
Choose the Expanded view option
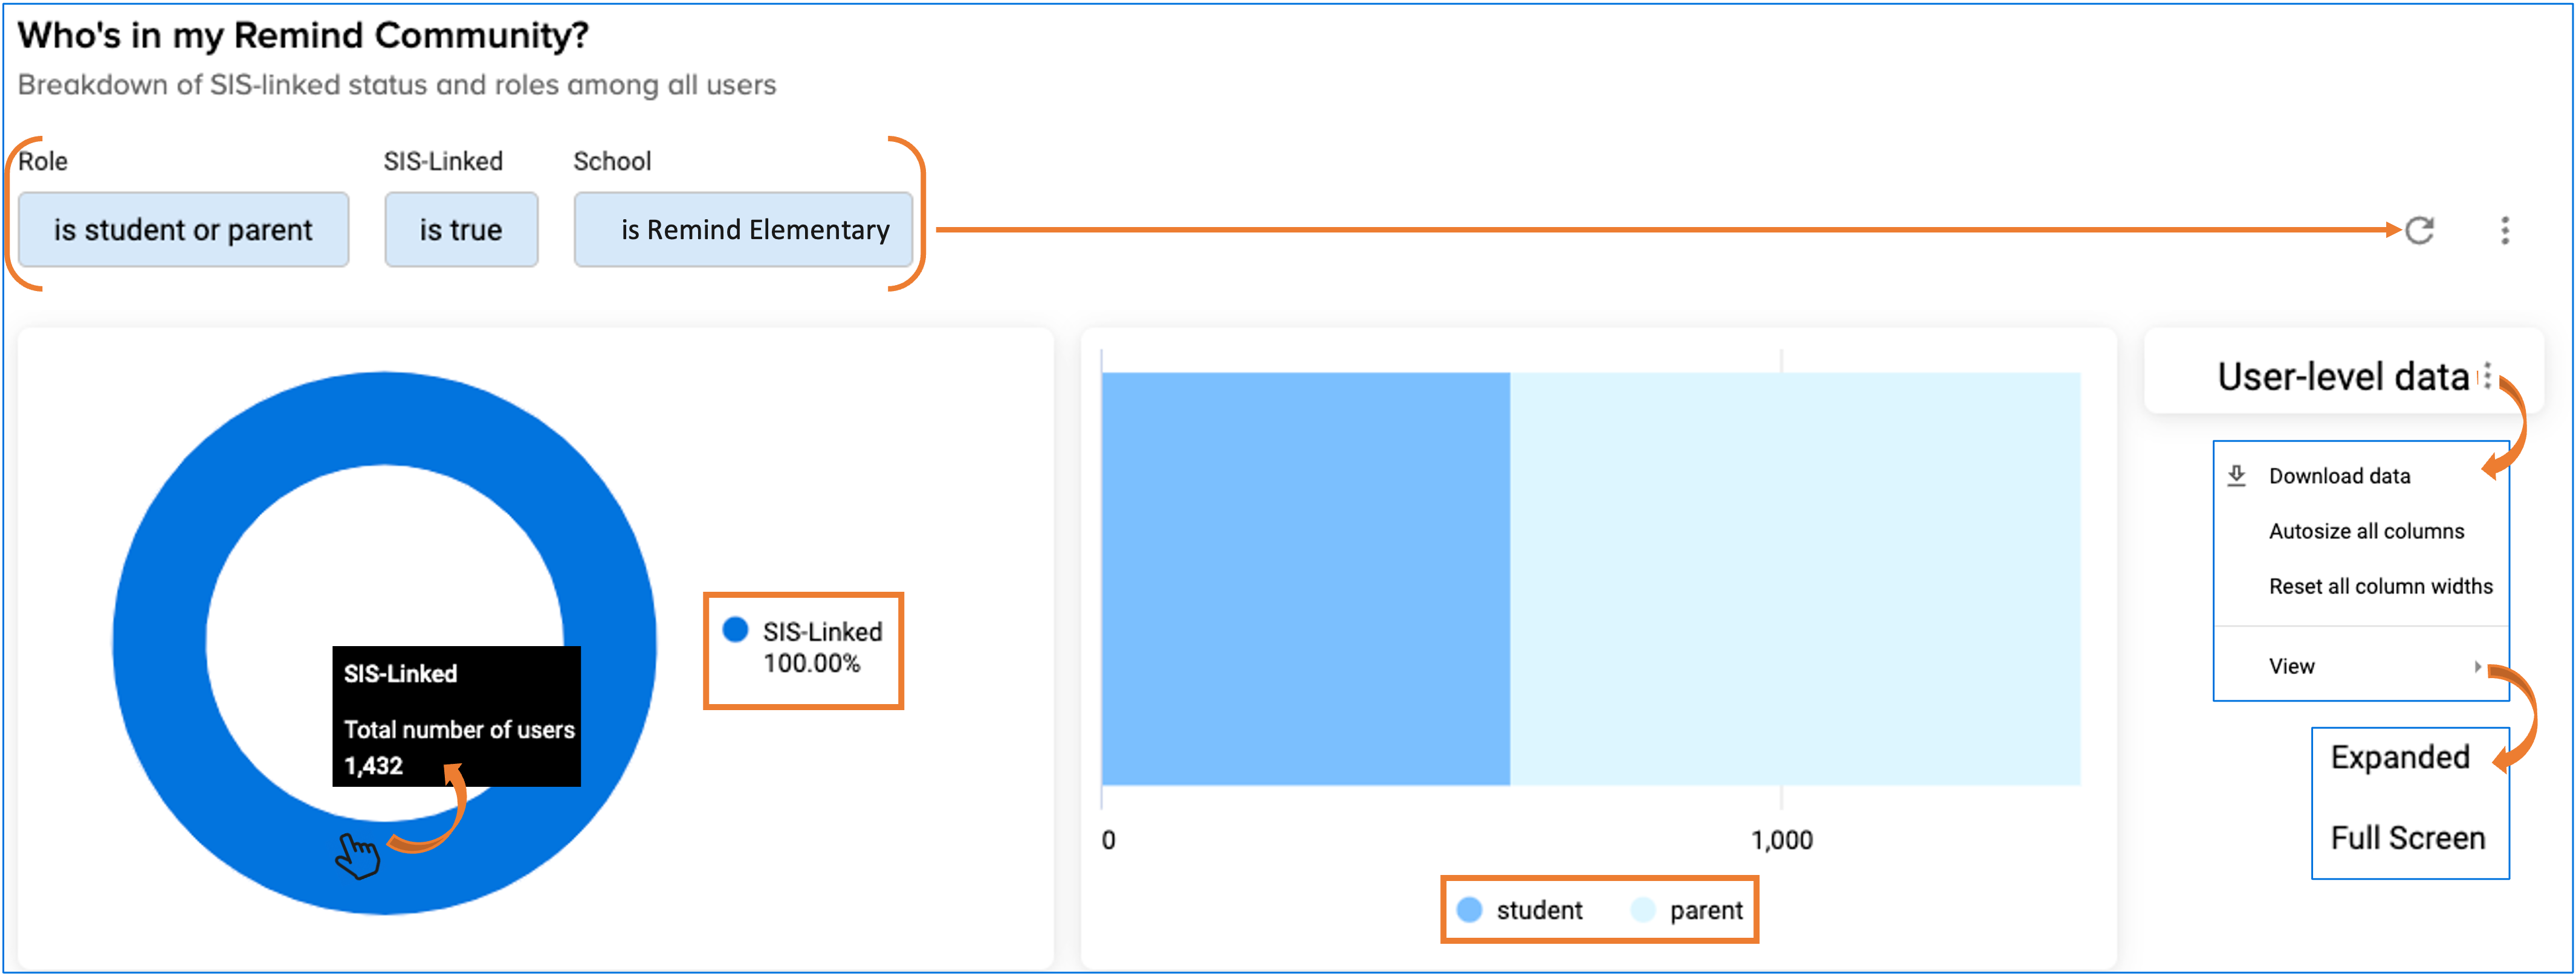pyautogui.click(x=2399, y=757)
